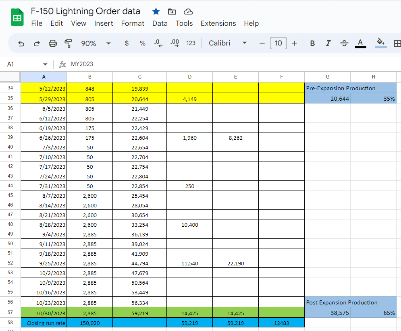Format as currency with dollar button
The height and width of the screenshot is (331, 401).
pyautogui.click(x=127, y=43)
